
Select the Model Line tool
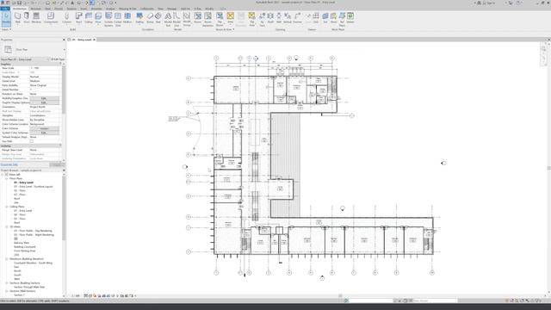(176, 20)
